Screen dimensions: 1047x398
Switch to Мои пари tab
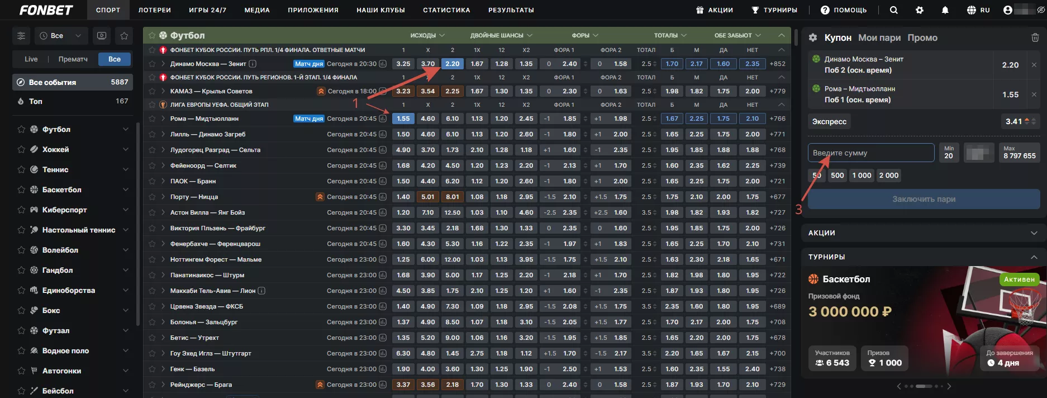879,37
